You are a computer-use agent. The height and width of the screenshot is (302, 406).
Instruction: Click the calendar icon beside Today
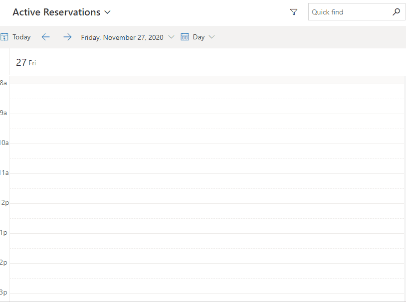4,36
